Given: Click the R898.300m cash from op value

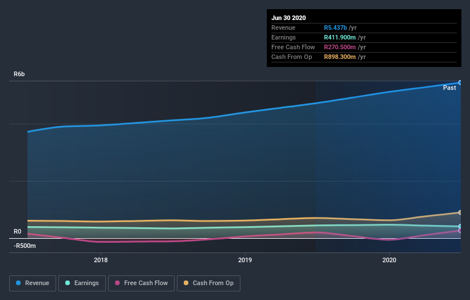Looking at the screenshot, I should pos(339,57).
